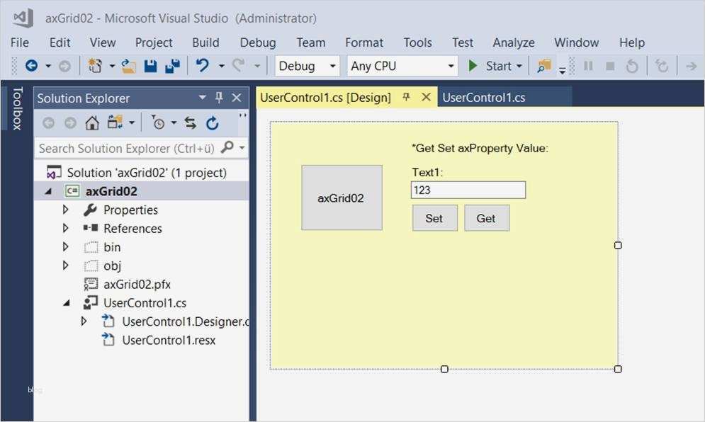Open the Build menu
705x422 pixels.
click(205, 42)
